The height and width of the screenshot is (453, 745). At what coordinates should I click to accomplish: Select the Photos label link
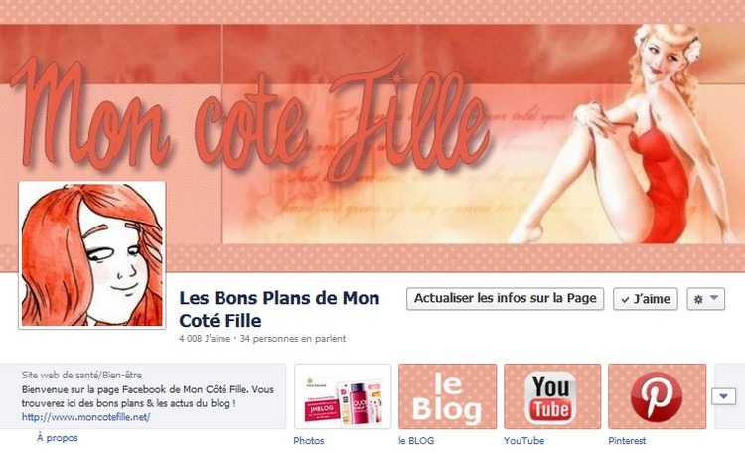pyautogui.click(x=309, y=441)
